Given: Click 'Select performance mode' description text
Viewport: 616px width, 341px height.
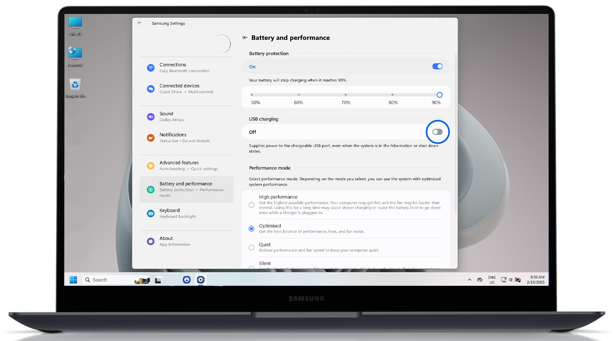Looking at the screenshot, I should click(345, 182).
